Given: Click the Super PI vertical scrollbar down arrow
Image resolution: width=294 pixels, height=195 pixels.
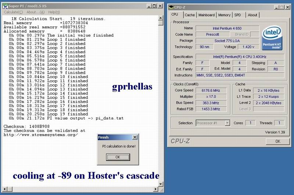Looking at the screenshot, I should coord(161,184).
